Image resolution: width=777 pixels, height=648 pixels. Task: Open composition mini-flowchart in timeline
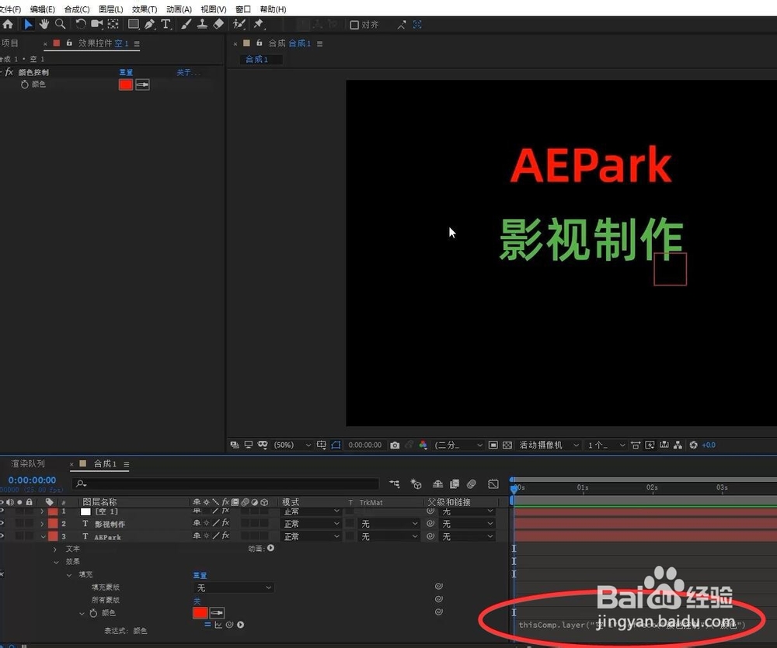click(395, 483)
